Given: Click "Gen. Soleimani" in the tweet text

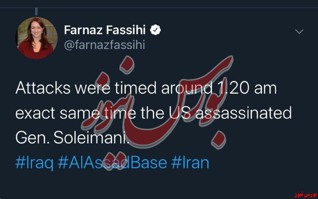Looking at the screenshot, I should [72, 138].
